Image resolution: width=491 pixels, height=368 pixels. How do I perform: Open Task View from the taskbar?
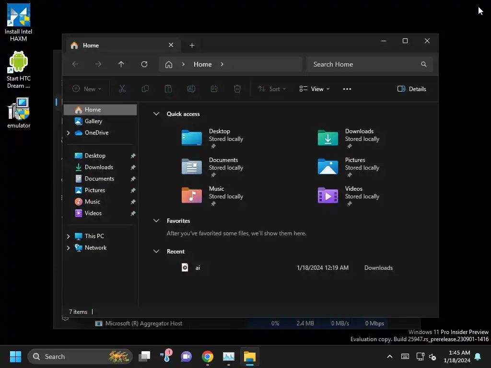[145, 356]
